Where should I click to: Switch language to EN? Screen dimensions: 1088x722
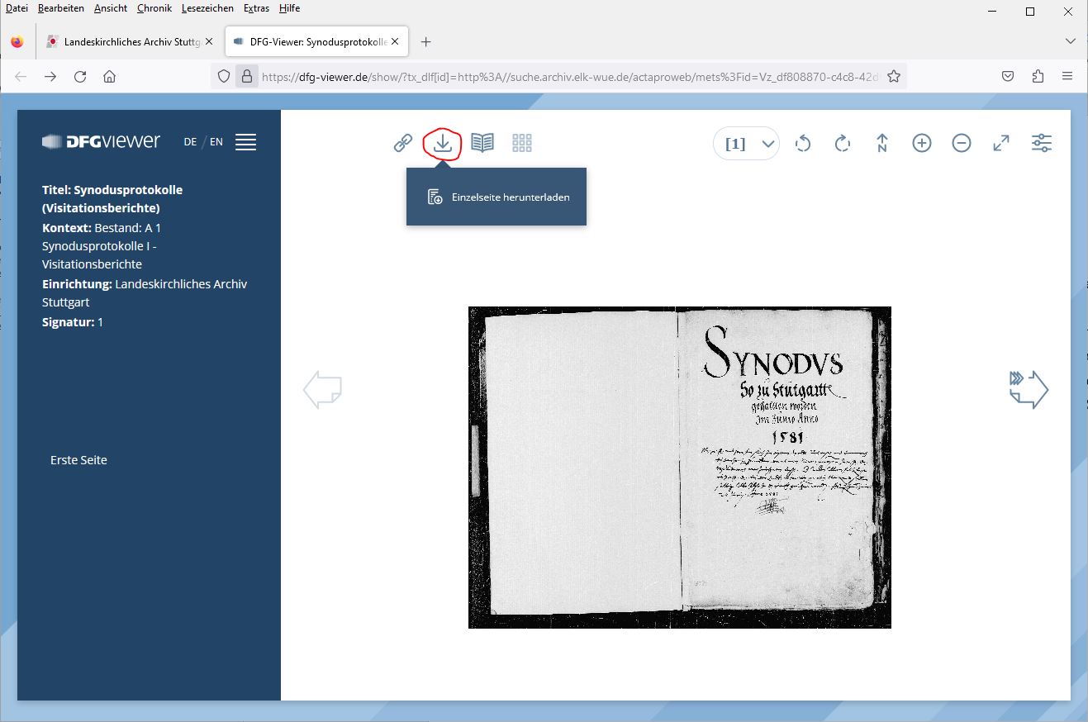(216, 142)
